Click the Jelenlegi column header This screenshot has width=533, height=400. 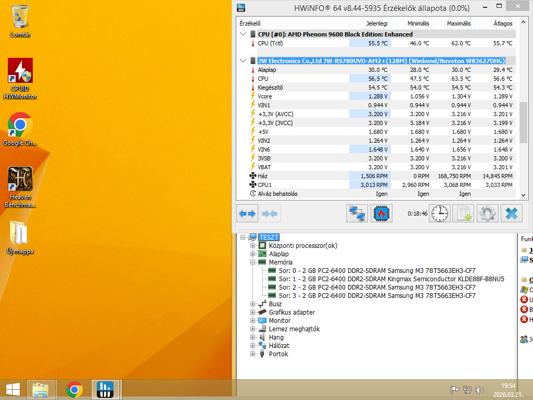pos(370,23)
